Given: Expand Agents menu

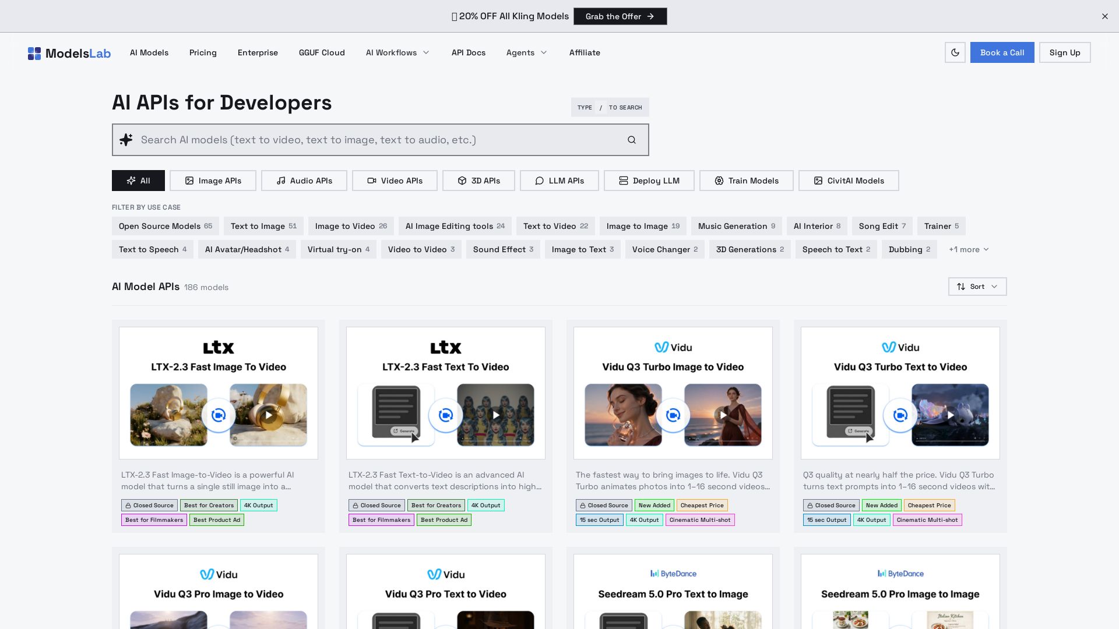Looking at the screenshot, I should click(526, 52).
